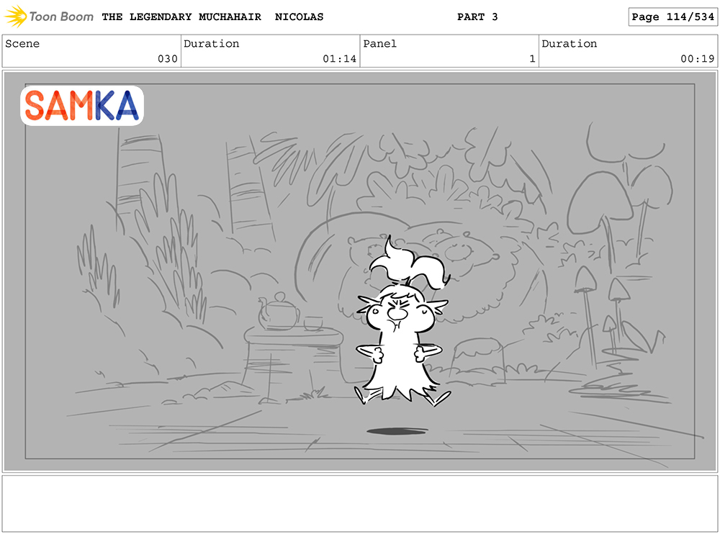The height and width of the screenshot is (534, 720).
Task: Click the scene number '030'
Action: (168, 59)
